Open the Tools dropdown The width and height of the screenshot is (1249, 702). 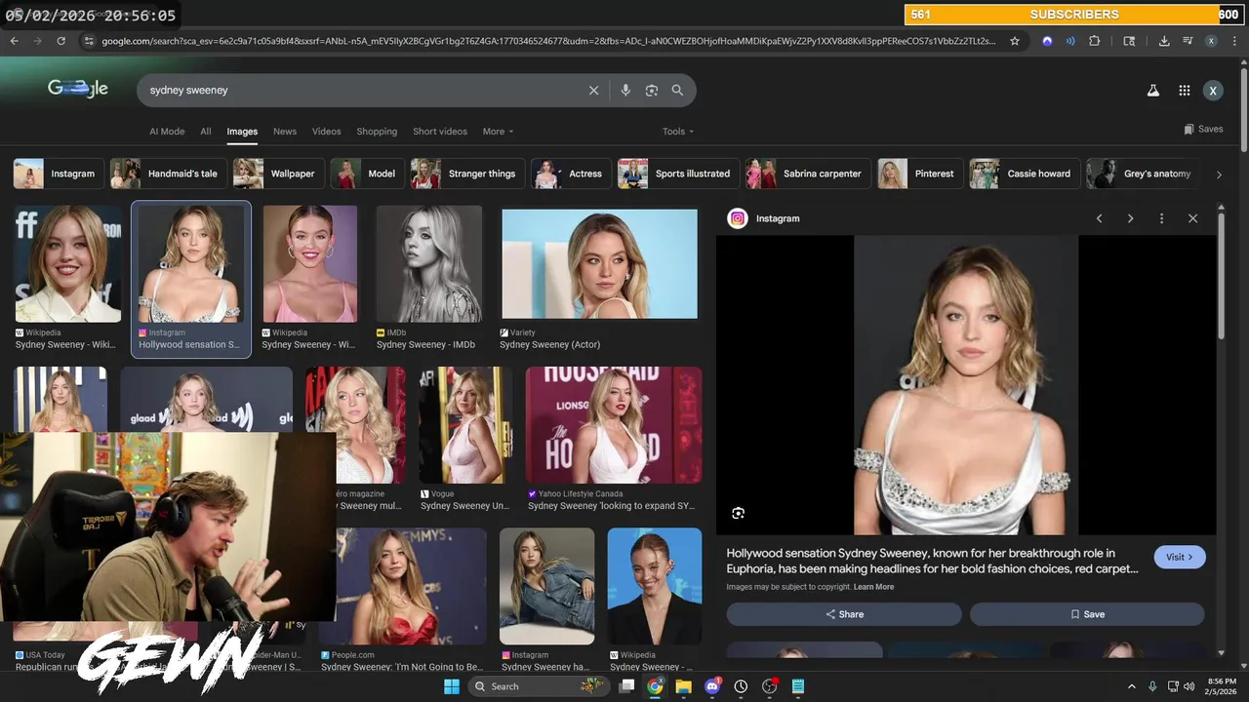pos(678,132)
